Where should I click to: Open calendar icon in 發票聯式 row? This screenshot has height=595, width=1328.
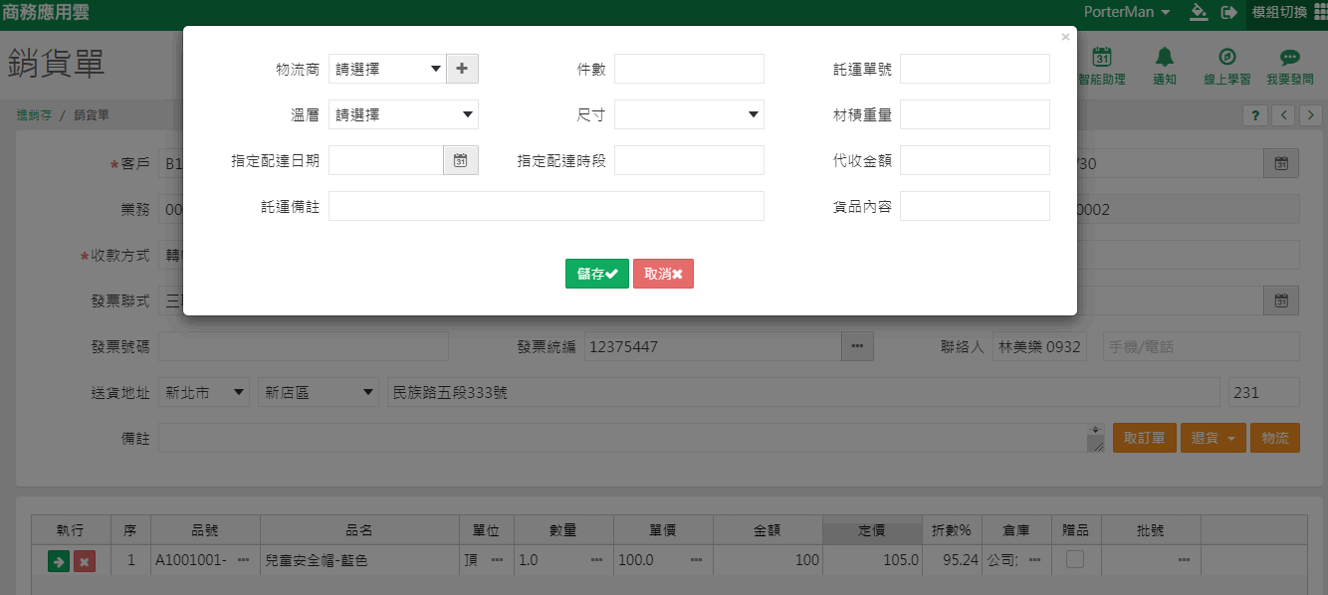tap(1281, 300)
